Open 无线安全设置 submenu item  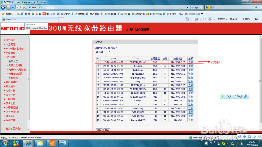[x=15, y=65]
